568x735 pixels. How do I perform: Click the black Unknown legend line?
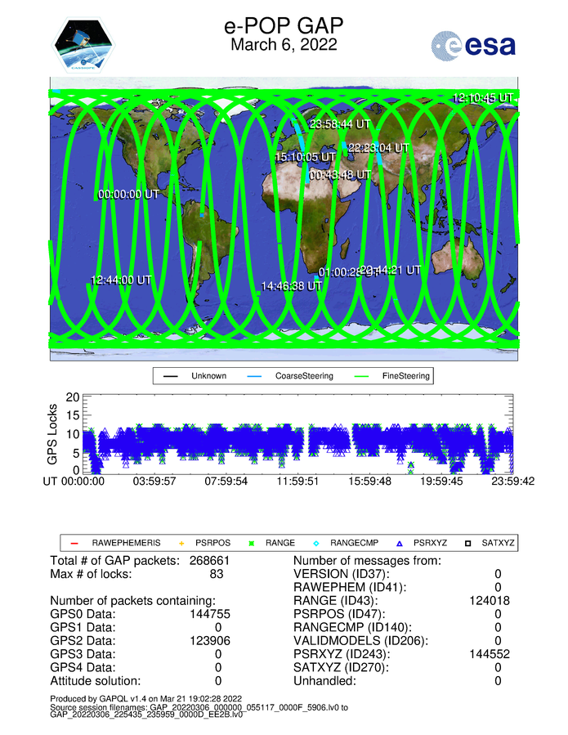click(170, 377)
